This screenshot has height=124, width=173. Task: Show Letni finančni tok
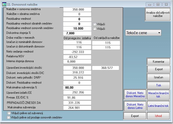click(x=158, y=106)
